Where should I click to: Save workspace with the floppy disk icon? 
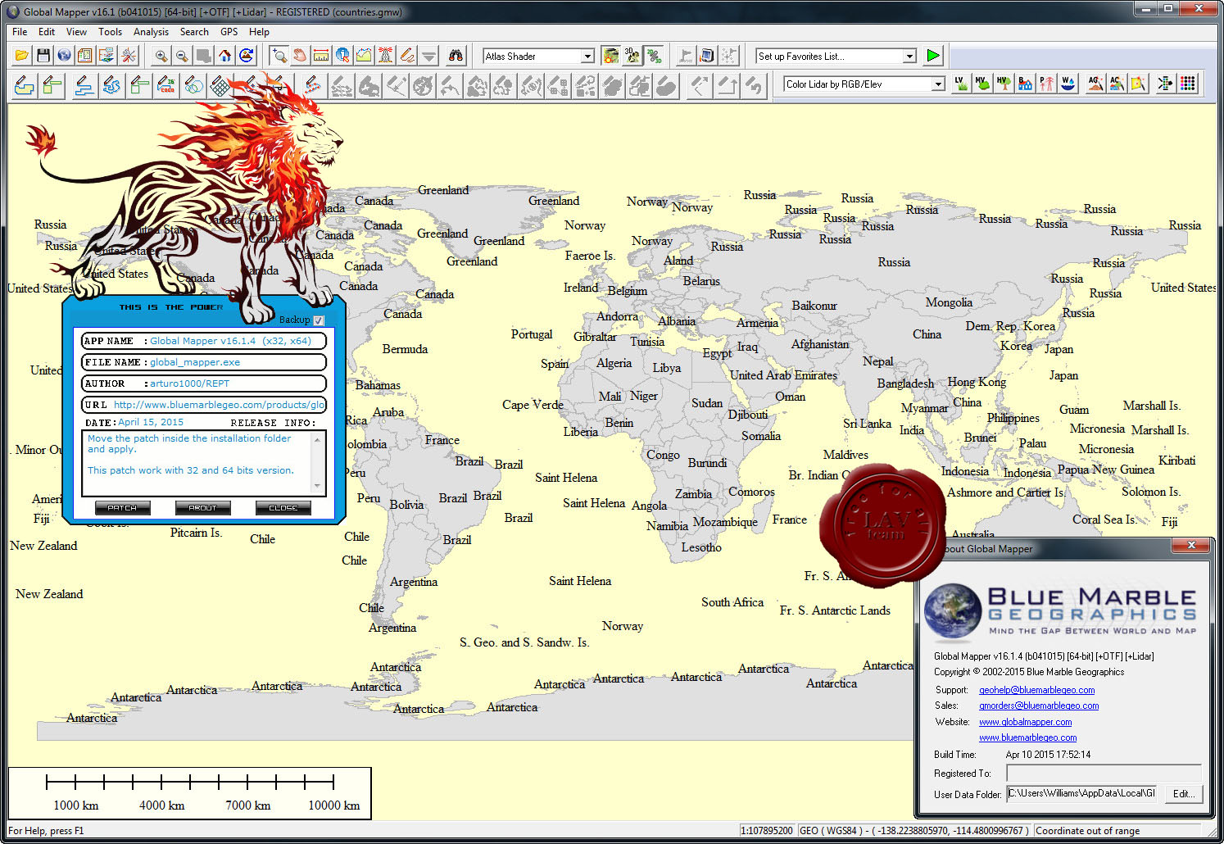(43, 56)
